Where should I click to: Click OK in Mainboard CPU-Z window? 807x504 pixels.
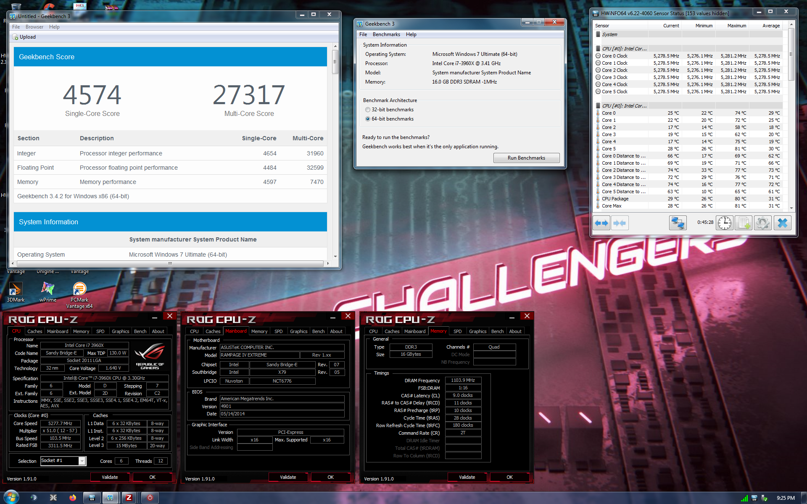pyautogui.click(x=330, y=477)
